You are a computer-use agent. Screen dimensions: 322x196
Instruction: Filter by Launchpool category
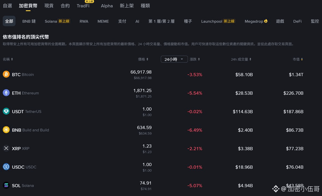pyautogui.click(x=212, y=21)
